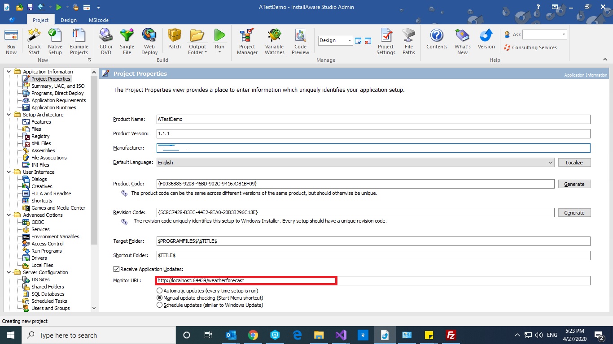
Task: Open FileZilla from the taskbar
Action: pos(451,335)
